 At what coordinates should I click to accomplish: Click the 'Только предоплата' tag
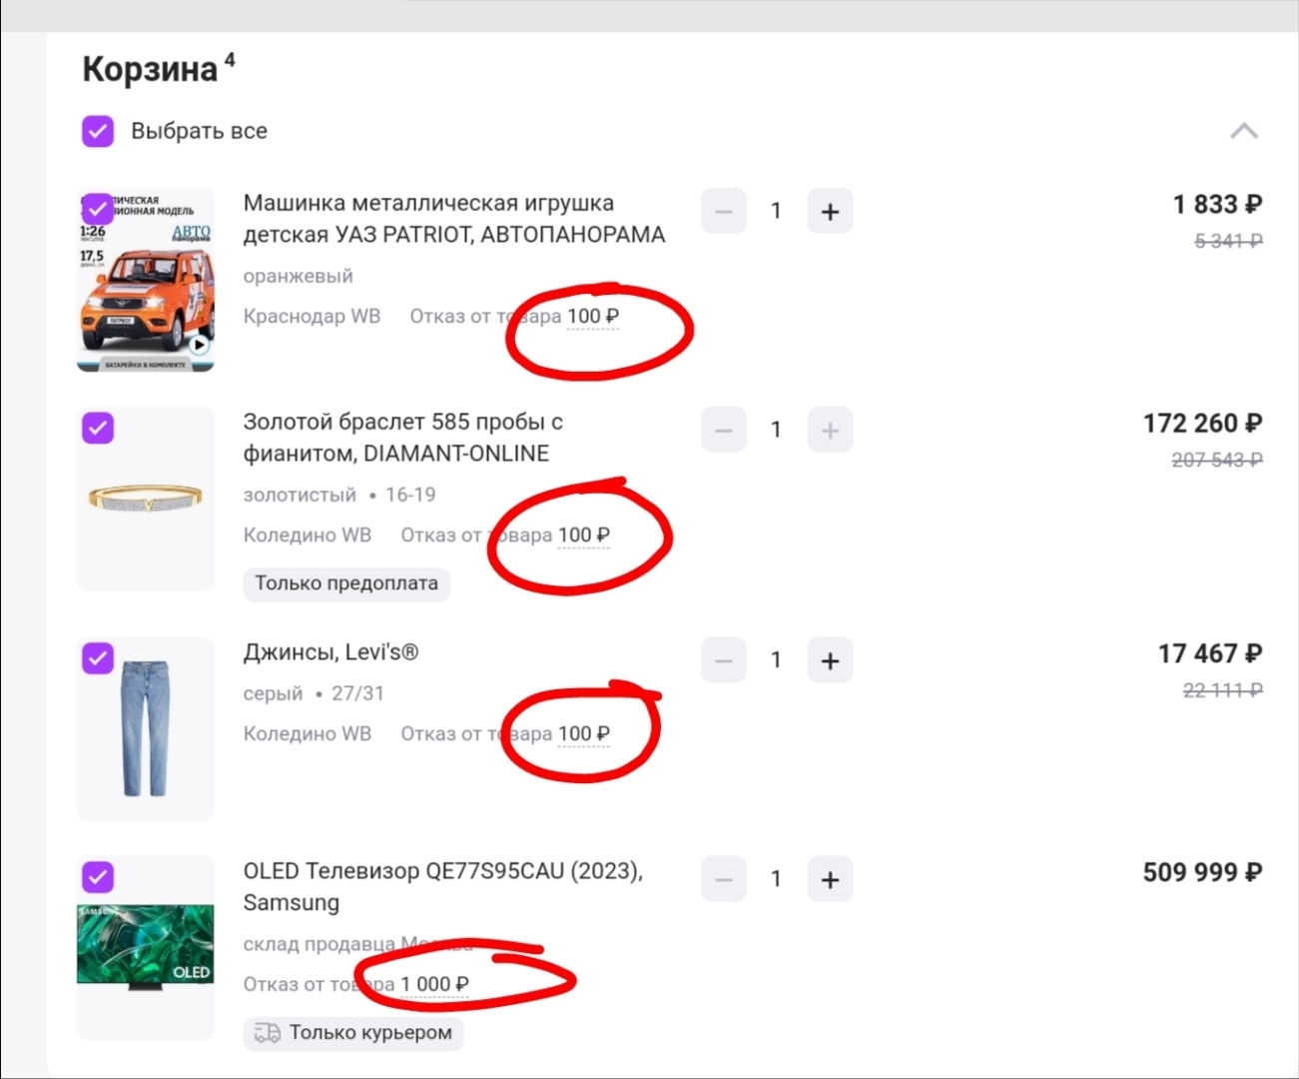[346, 583]
